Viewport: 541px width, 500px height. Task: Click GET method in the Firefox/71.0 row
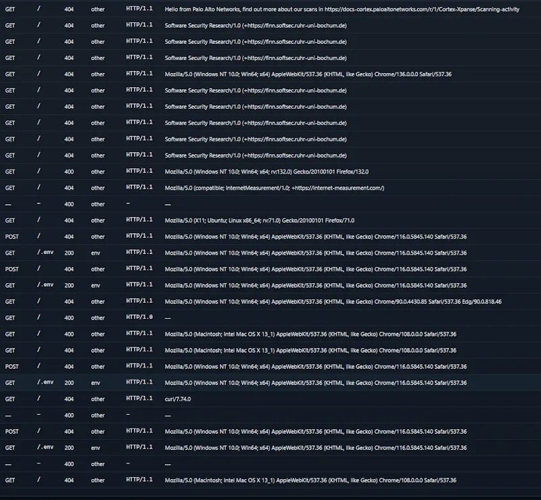(x=10, y=220)
